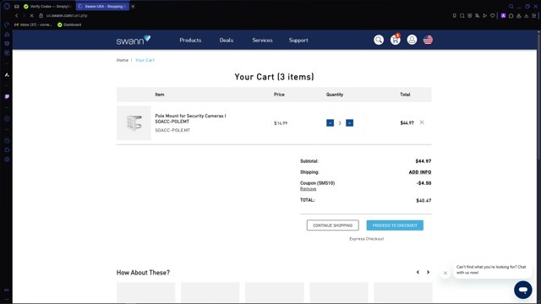This screenshot has height=304, width=541.
Task: Click the $14.99 price value
Action: pyautogui.click(x=281, y=123)
